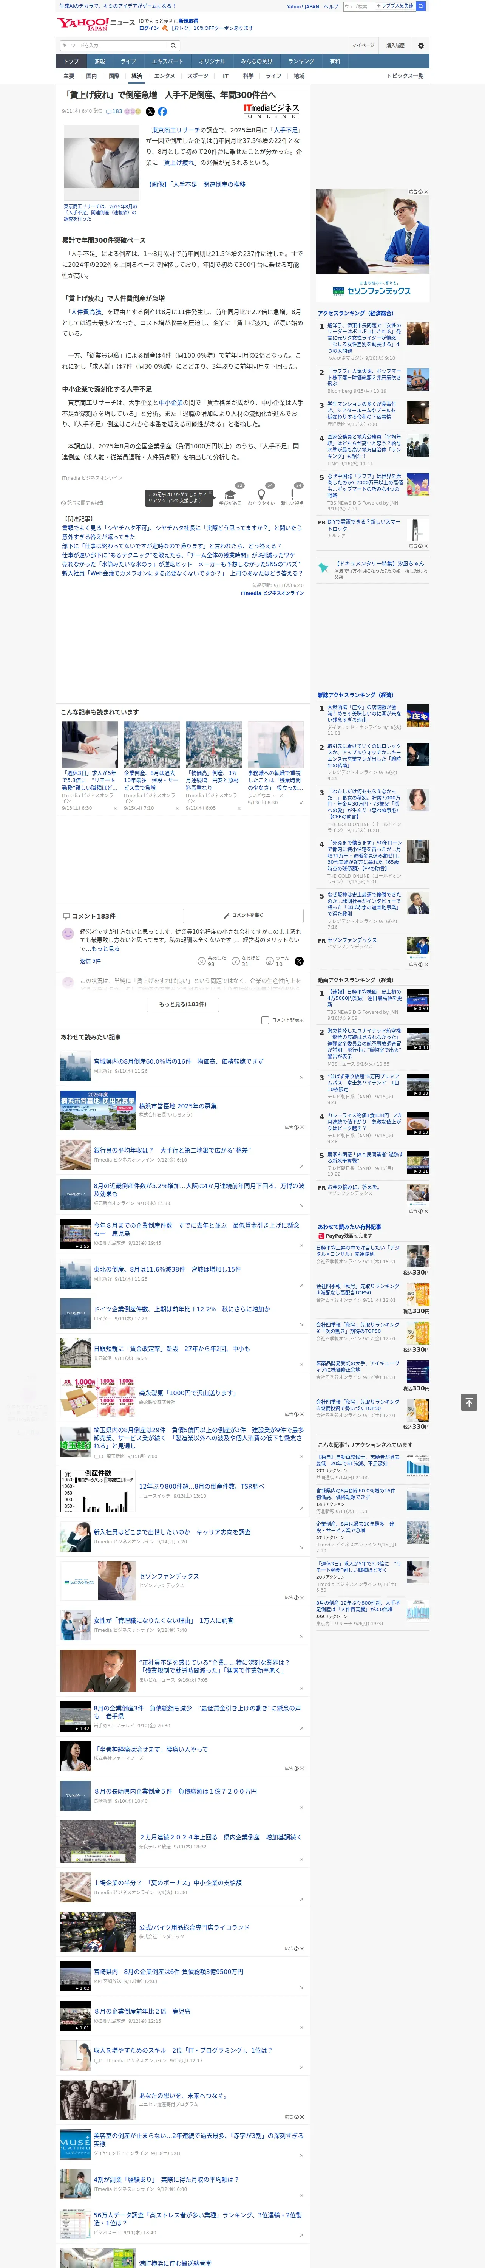Select the IT category tab
Image resolution: width=485 pixels, height=2268 pixels.
coord(226,77)
